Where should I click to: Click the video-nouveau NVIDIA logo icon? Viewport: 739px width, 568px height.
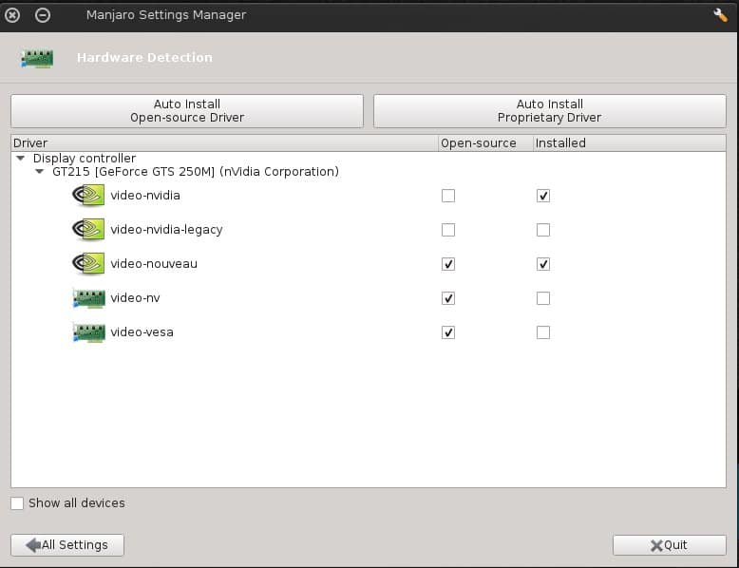click(88, 263)
